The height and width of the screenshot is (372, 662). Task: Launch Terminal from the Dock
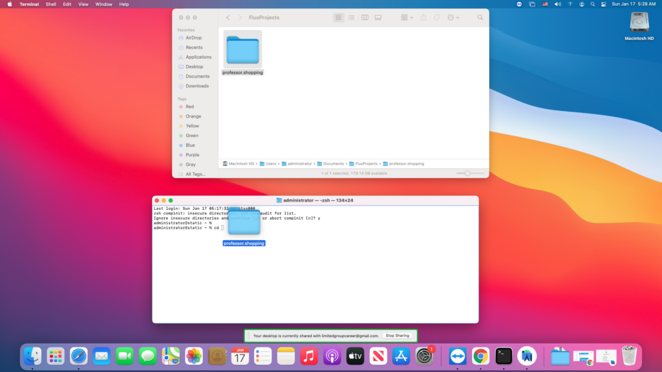[504, 356]
